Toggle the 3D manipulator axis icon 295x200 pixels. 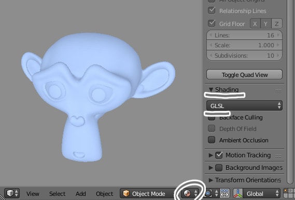point(238,194)
